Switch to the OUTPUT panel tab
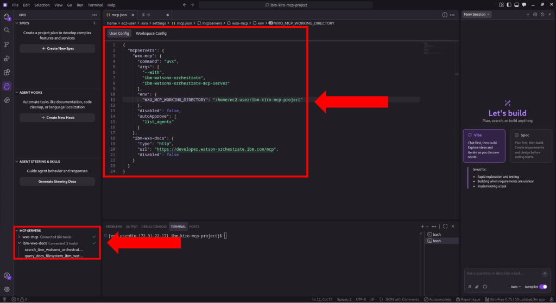This screenshot has height=303, width=556. 131,227
